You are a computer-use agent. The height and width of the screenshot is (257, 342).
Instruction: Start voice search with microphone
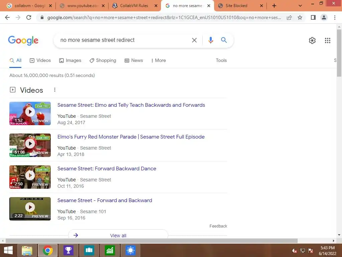[x=210, y=40]
